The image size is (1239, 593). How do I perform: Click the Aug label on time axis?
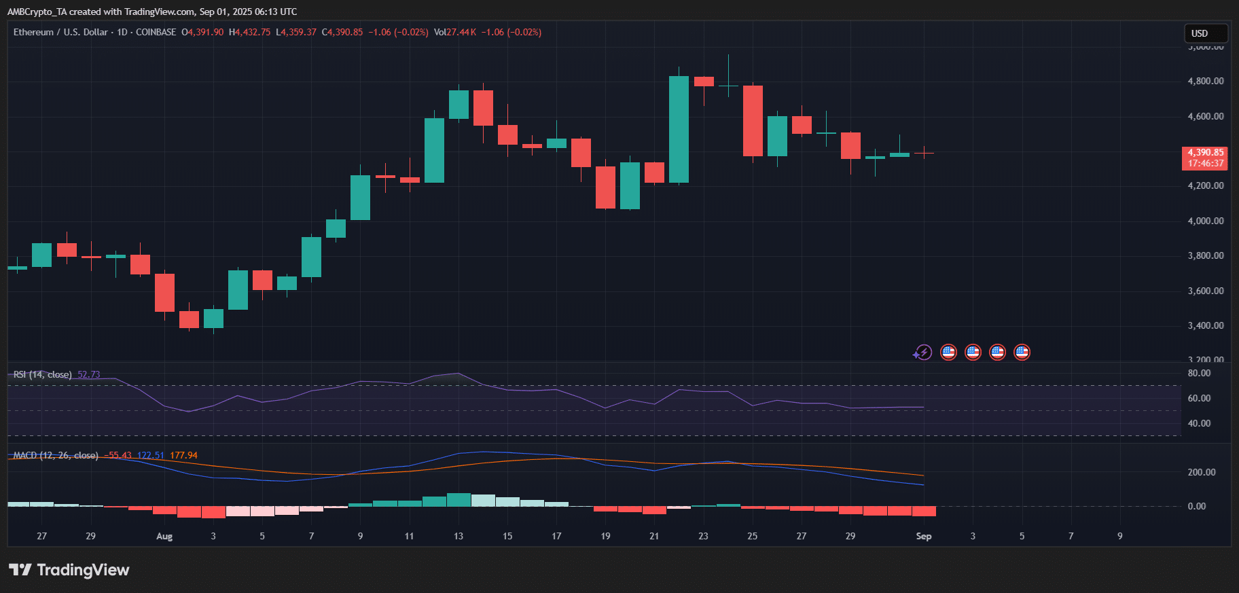tap(164, 536)
